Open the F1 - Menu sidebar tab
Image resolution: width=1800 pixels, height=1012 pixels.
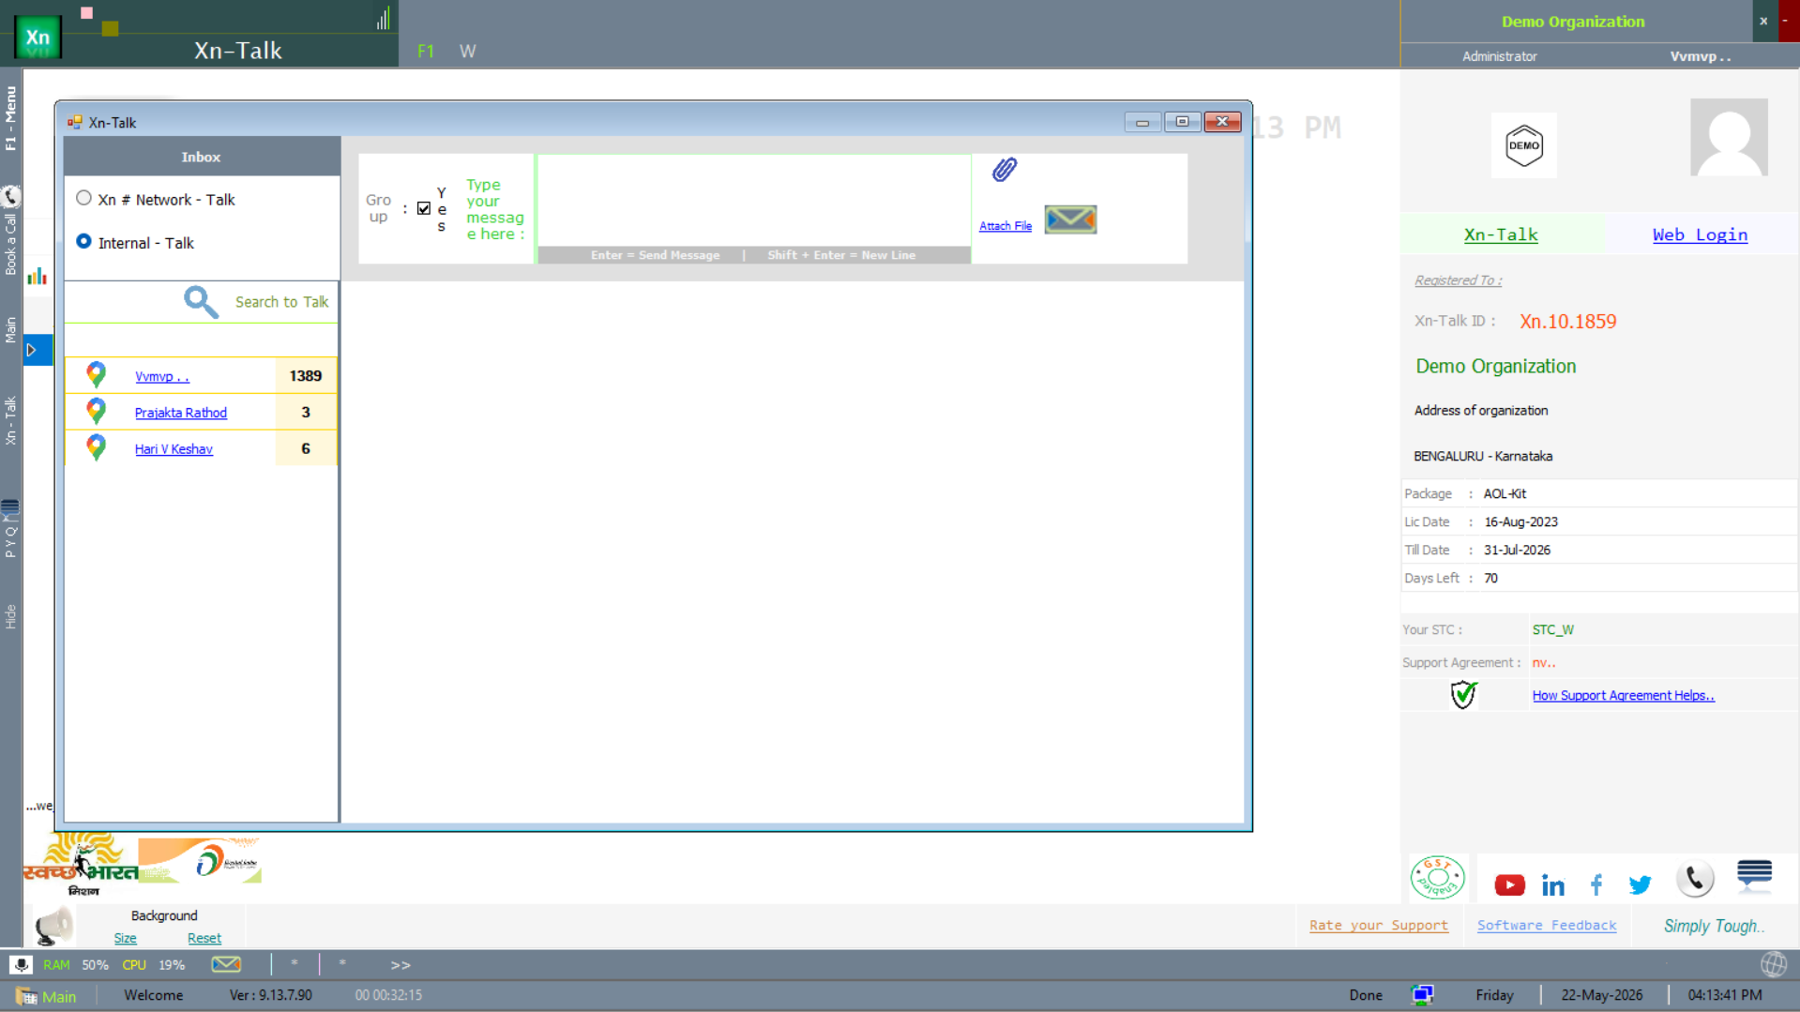click(10, 118)
